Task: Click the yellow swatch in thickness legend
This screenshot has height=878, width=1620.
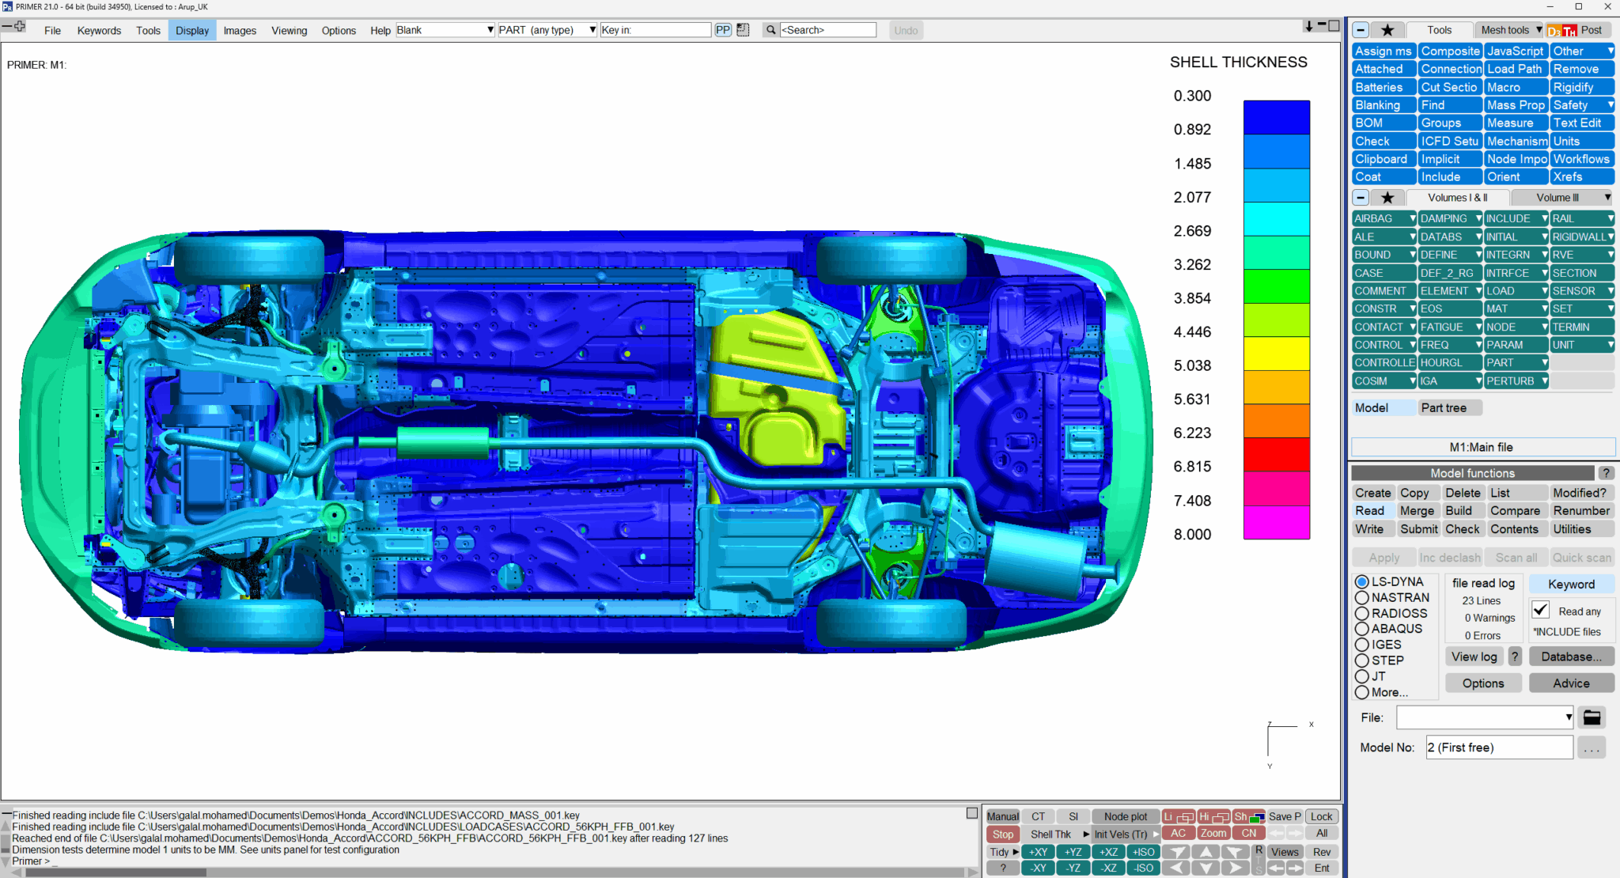Action: point(1276,354)
